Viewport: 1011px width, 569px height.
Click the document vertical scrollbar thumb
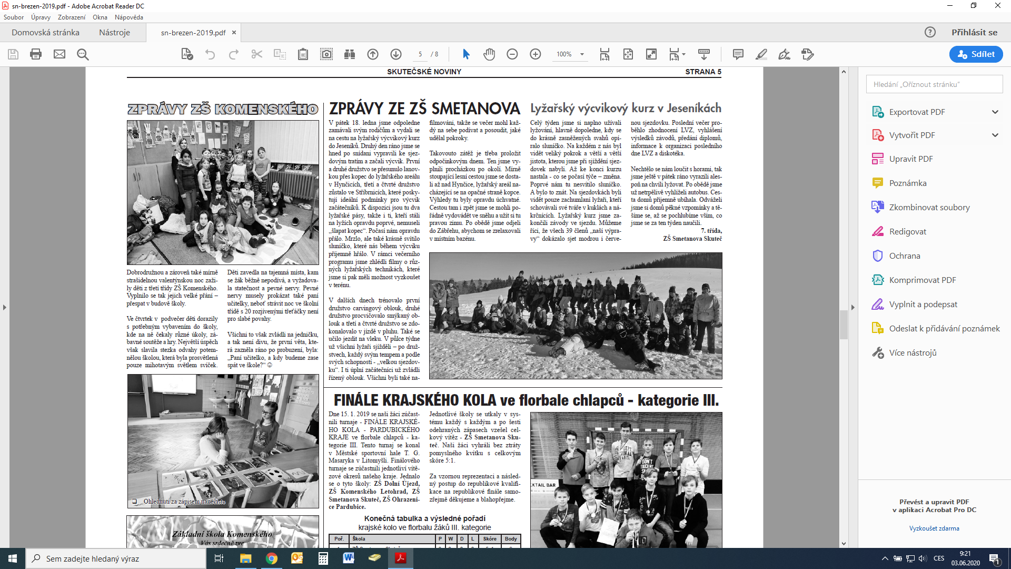click(x=844, y=325)
